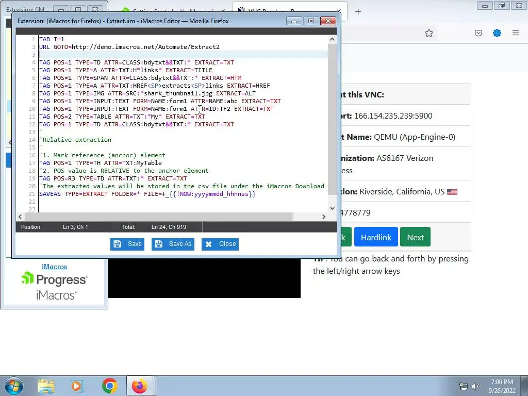The image size is (528, 396).
Task: Open the iMacros link in sidebar
Action: pyautogui.click(x=54, y=267)
